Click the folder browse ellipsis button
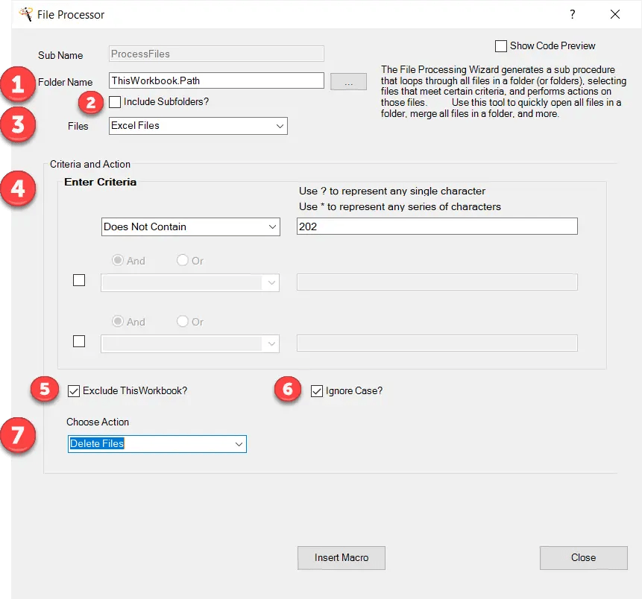 (x=348, y=82)
